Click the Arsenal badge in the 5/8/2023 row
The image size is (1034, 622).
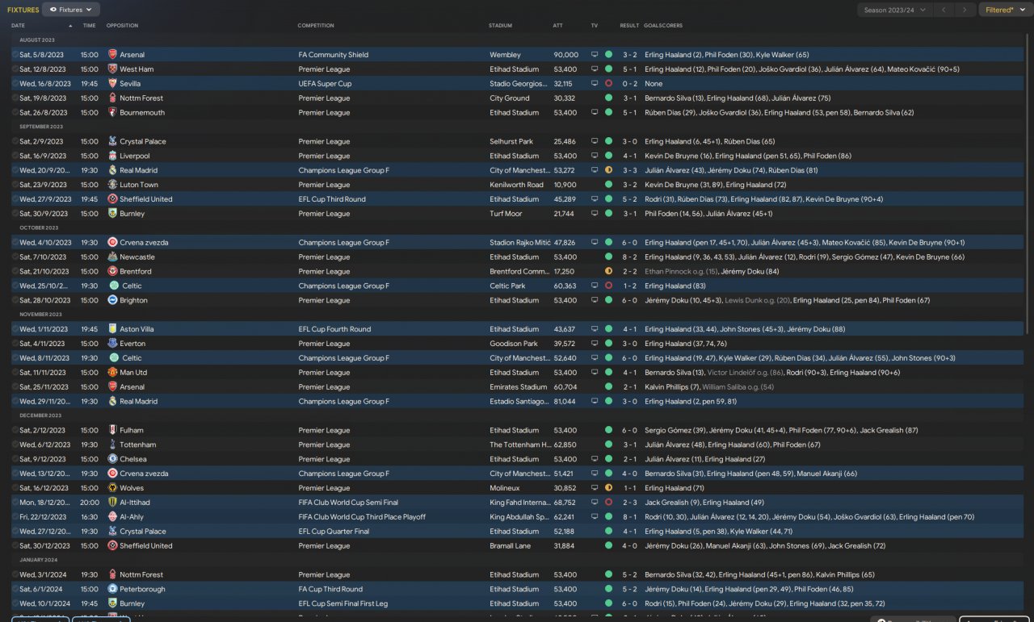[x=112, y=55]
